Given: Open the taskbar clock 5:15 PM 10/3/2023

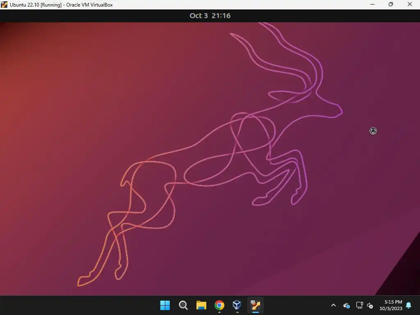Looking at the screenshot, I should pyautogui.click(x=391, y=305).
